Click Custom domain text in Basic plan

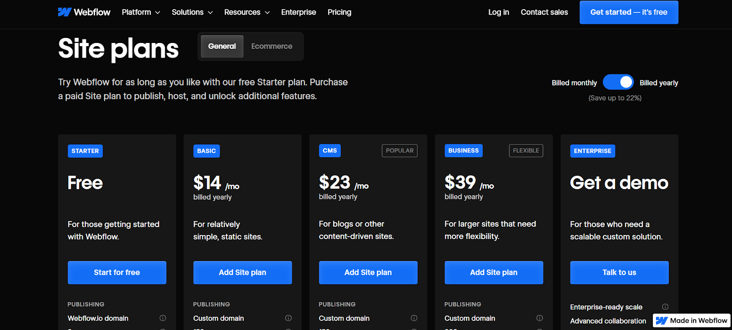[x=219, y=318]
